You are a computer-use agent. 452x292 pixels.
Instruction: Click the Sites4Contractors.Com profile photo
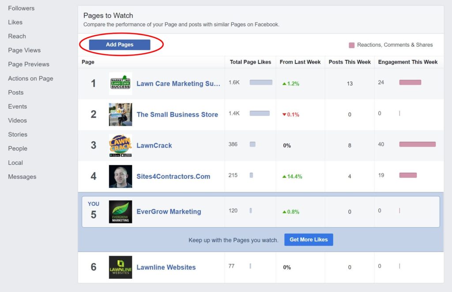(x=121, y=176)
